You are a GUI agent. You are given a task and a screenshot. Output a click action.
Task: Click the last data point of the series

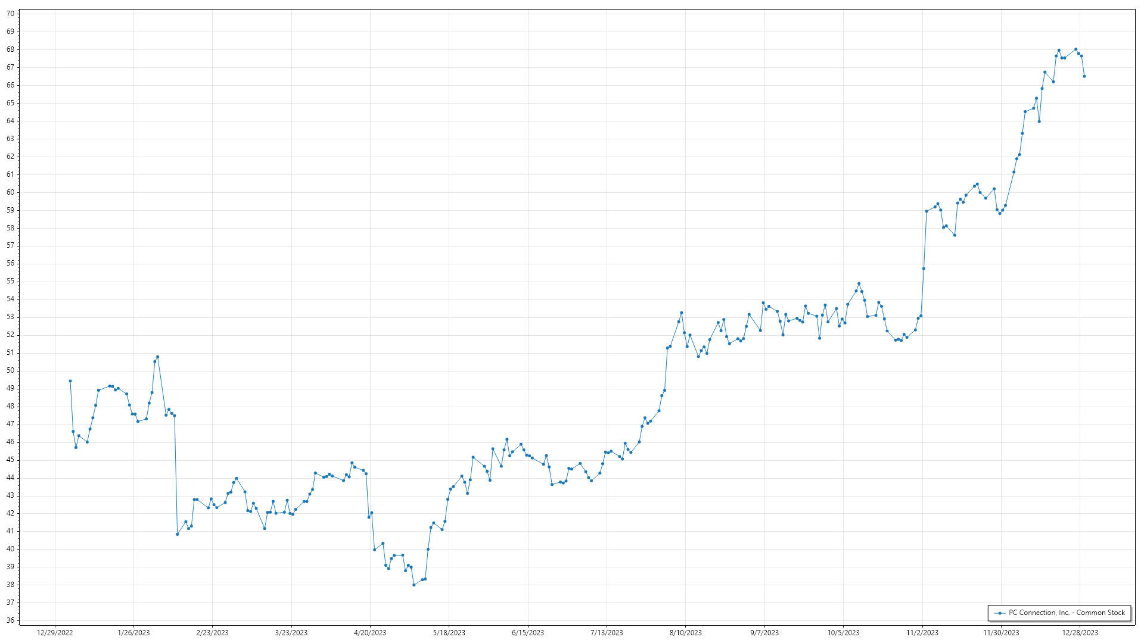(1084, 76)
